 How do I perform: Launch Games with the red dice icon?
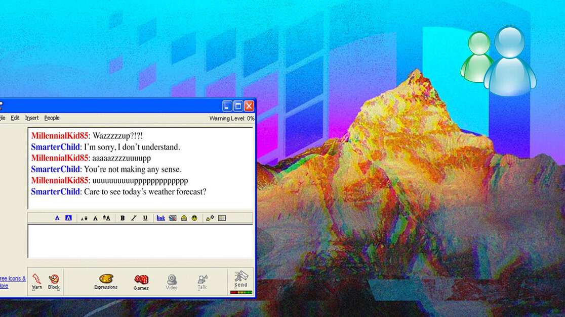coord(141,280)
